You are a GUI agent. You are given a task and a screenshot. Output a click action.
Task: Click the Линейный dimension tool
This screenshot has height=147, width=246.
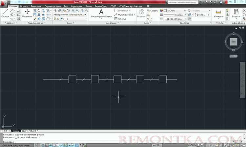(121, 11)
